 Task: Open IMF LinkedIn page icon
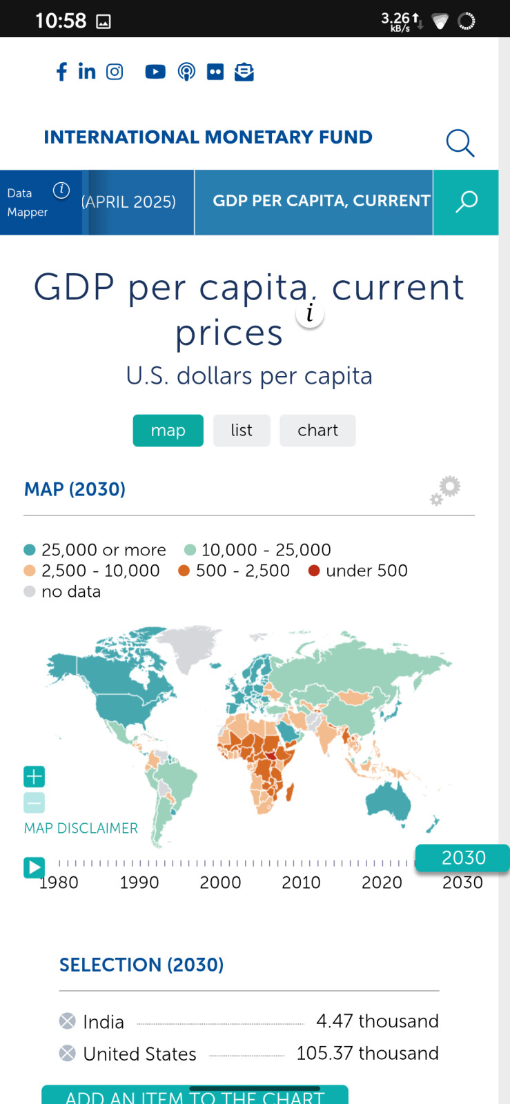coord(87,72)
